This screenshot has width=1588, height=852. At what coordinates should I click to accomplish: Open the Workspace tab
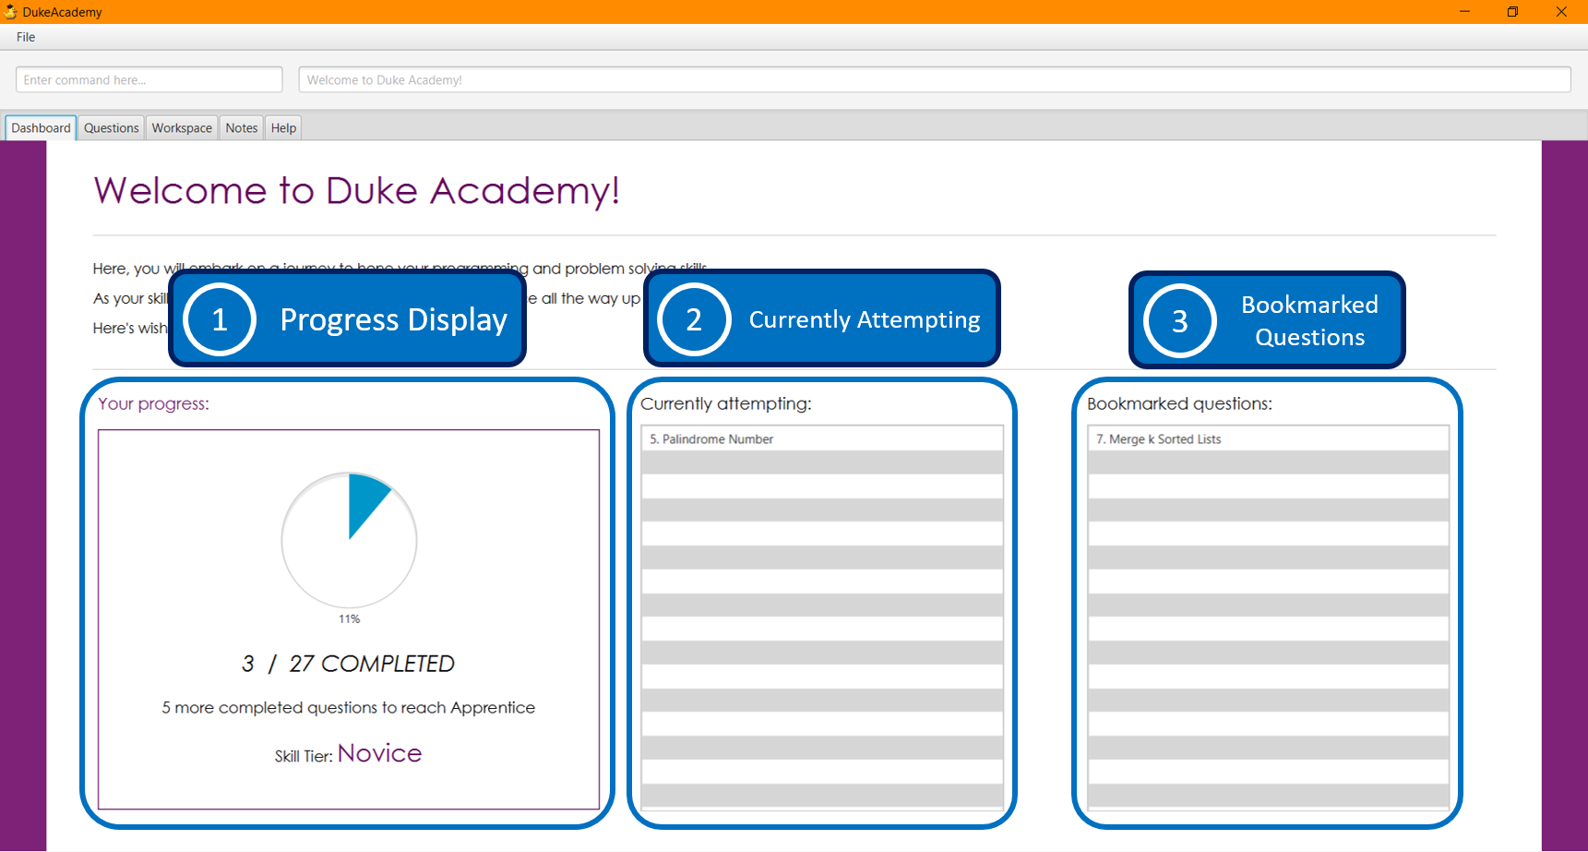[182, 128]
